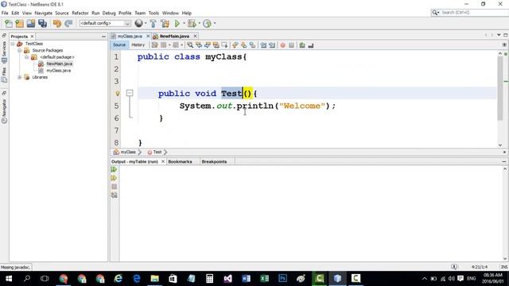Click the Clean and Build Project icon
509x286 pixels.
pyautogui.click(x=165, y=23)
